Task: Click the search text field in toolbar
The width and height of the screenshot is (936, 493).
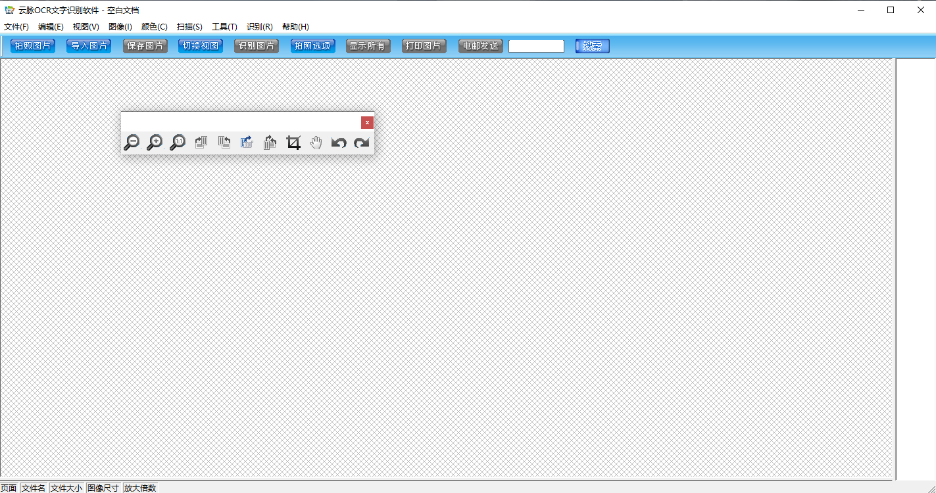Action: point(536,46)
